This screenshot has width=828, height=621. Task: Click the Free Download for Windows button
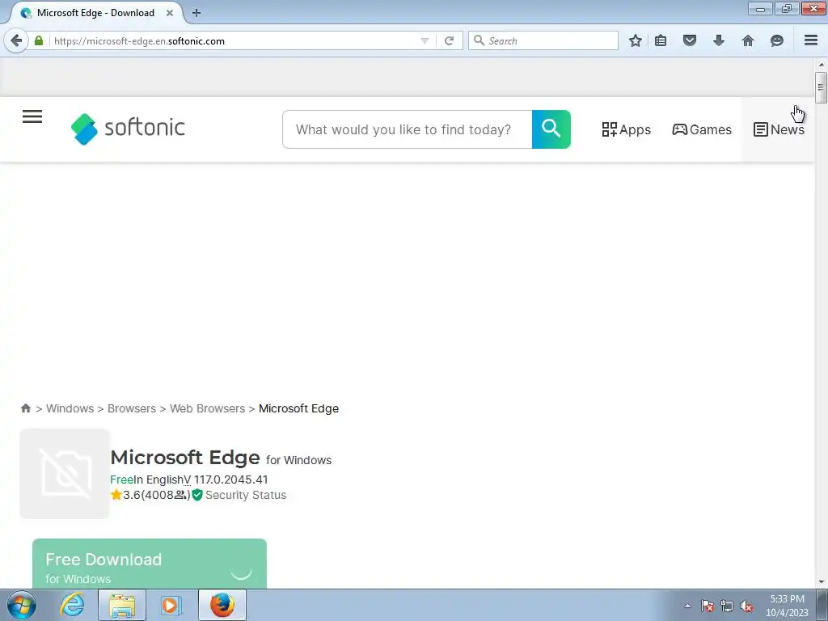pos(150,564)
